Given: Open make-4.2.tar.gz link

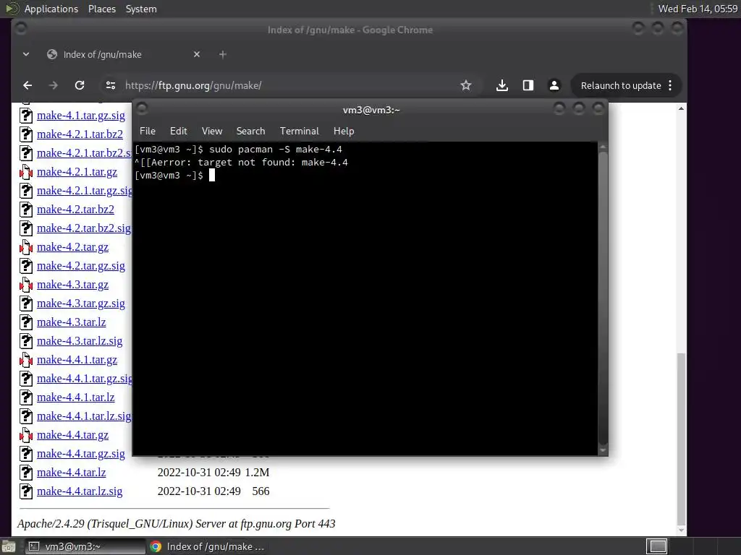Looking at the screenshot, I should click(73, 247).
